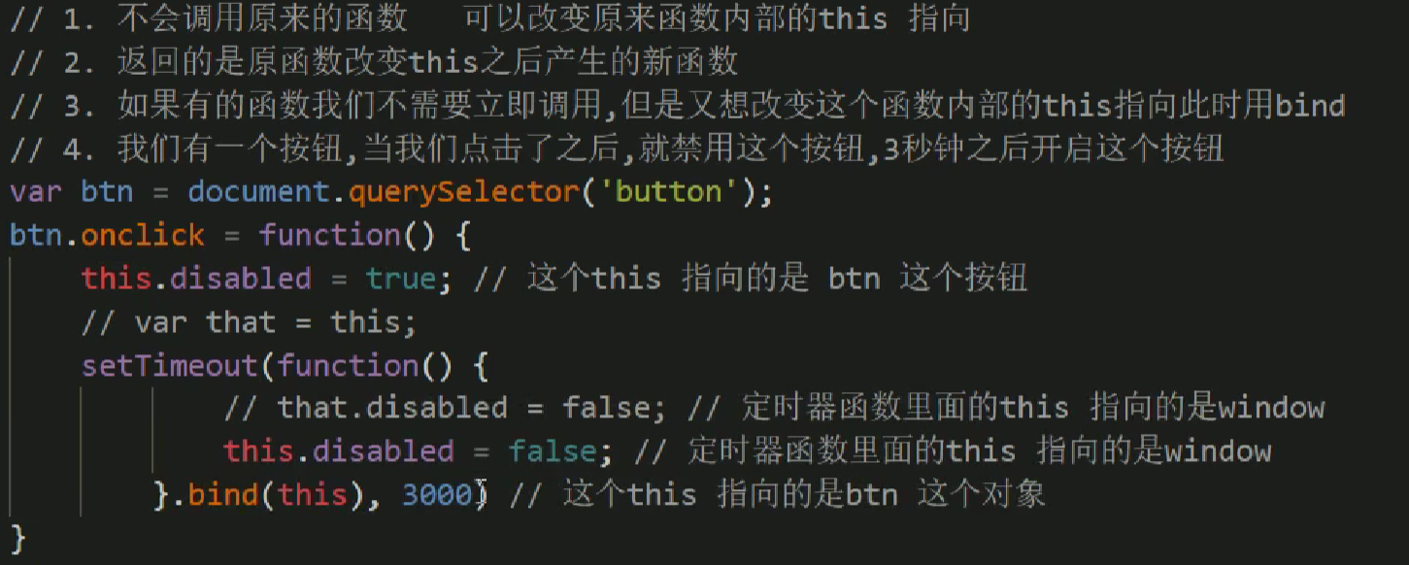Click the 3000 delay number
This screenshot has width=1409, height=565.
coord(436,495)
